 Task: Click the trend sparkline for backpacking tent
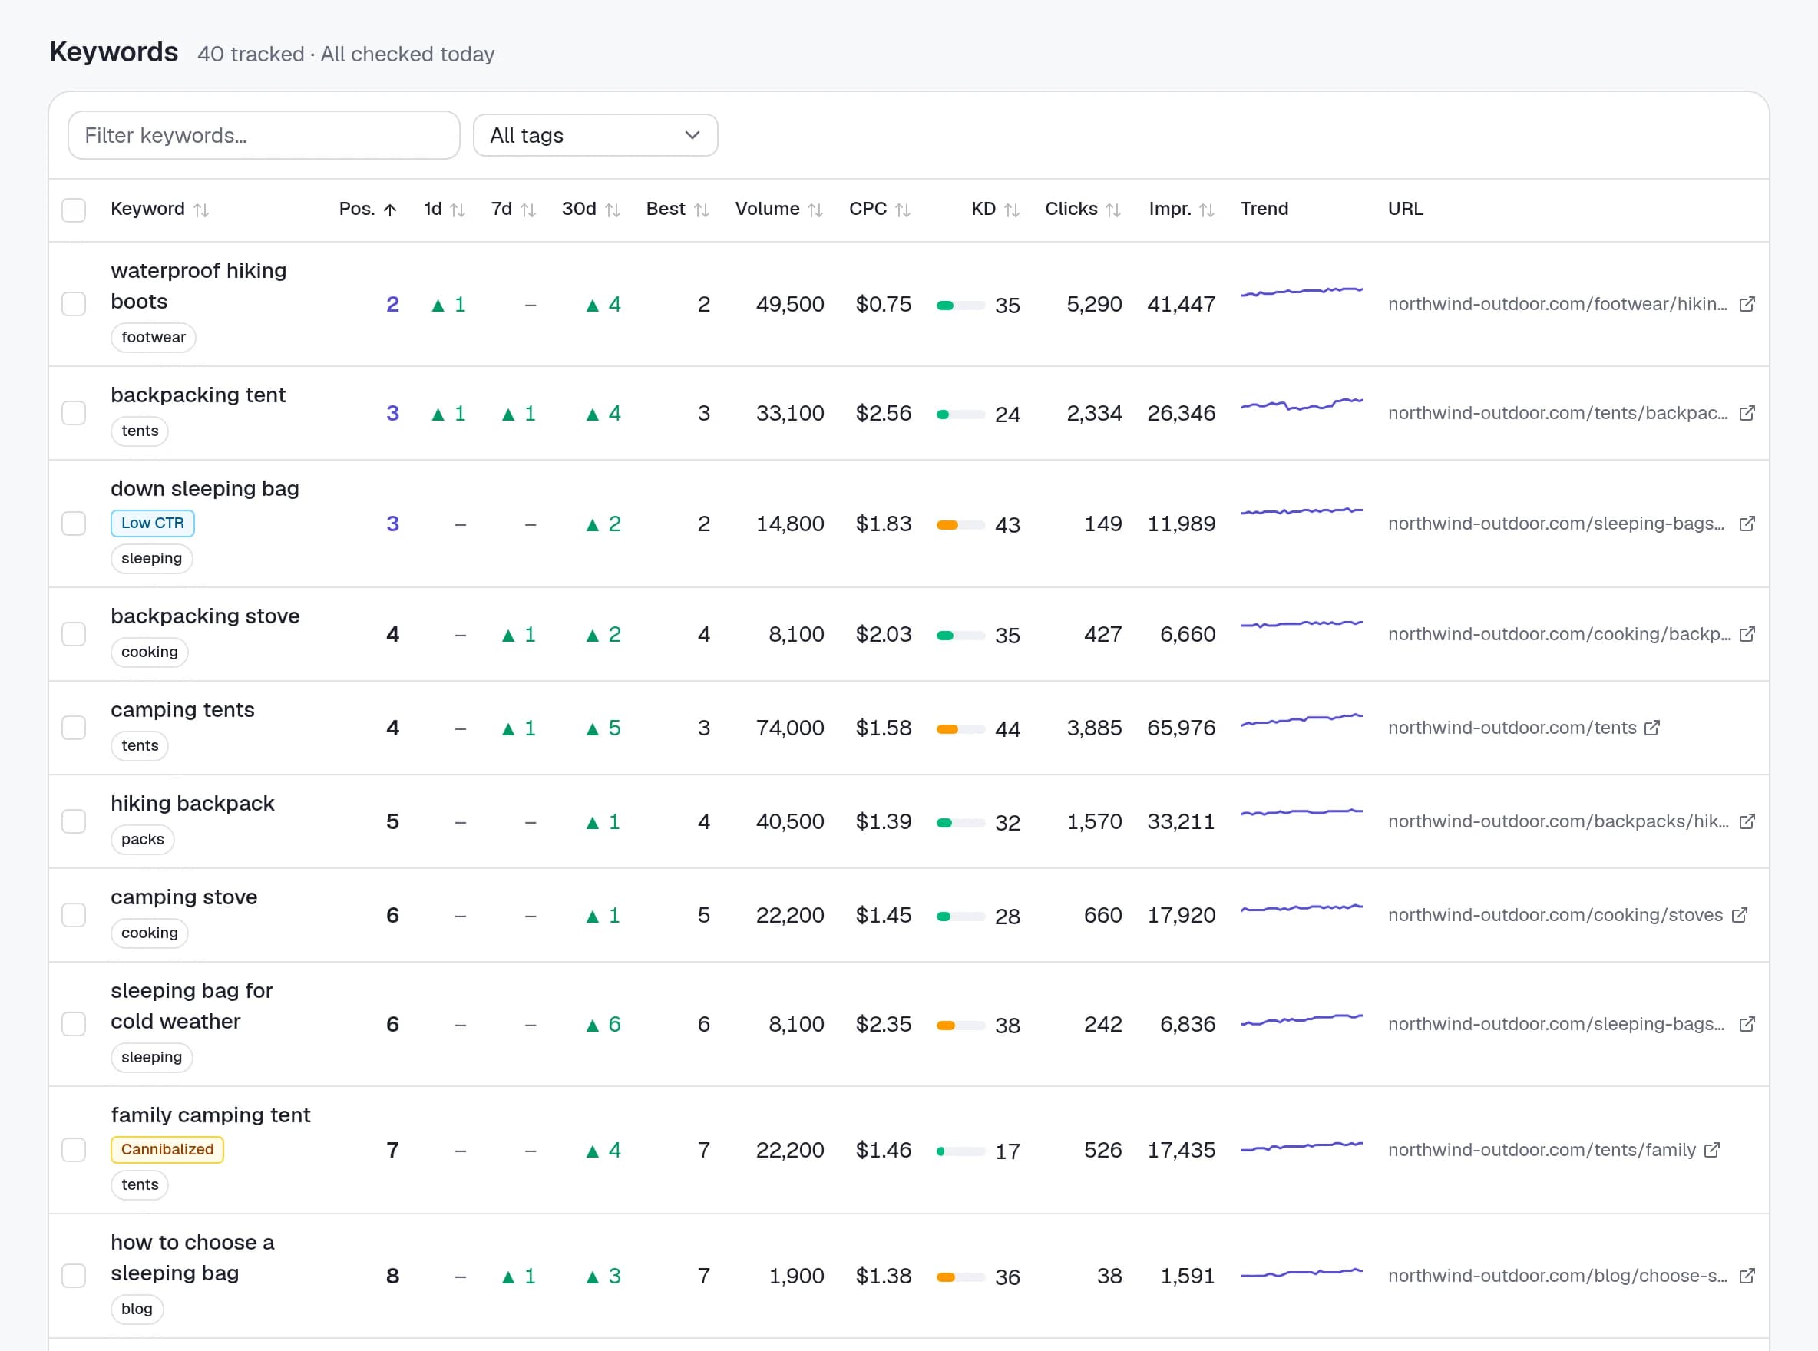1302,404
